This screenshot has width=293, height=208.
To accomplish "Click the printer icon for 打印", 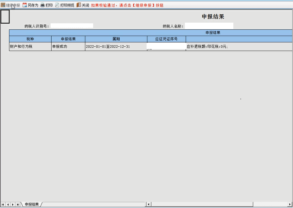I will (43, 5).
